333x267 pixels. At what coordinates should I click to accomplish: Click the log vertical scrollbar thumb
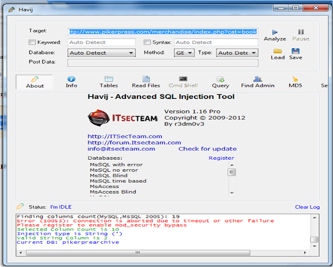click(x=314, y=239)
